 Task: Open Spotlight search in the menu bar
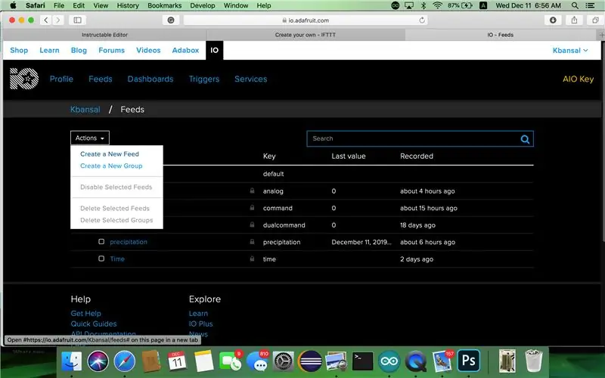coord(575,5)
